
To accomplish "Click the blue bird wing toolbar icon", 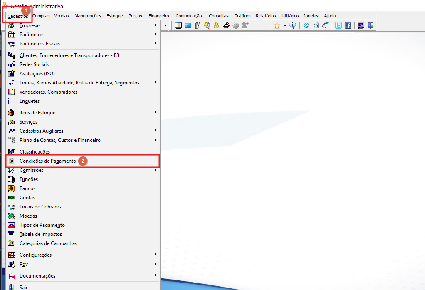I will point(325,25).
